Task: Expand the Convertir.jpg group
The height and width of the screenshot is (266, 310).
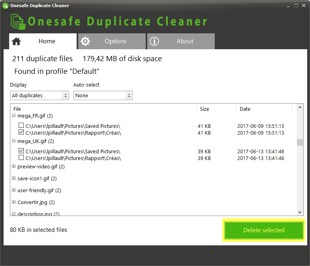Action: (x=13, y=202)
